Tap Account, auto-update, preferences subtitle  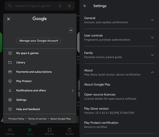pyautogui.click(x=106, y=22)
